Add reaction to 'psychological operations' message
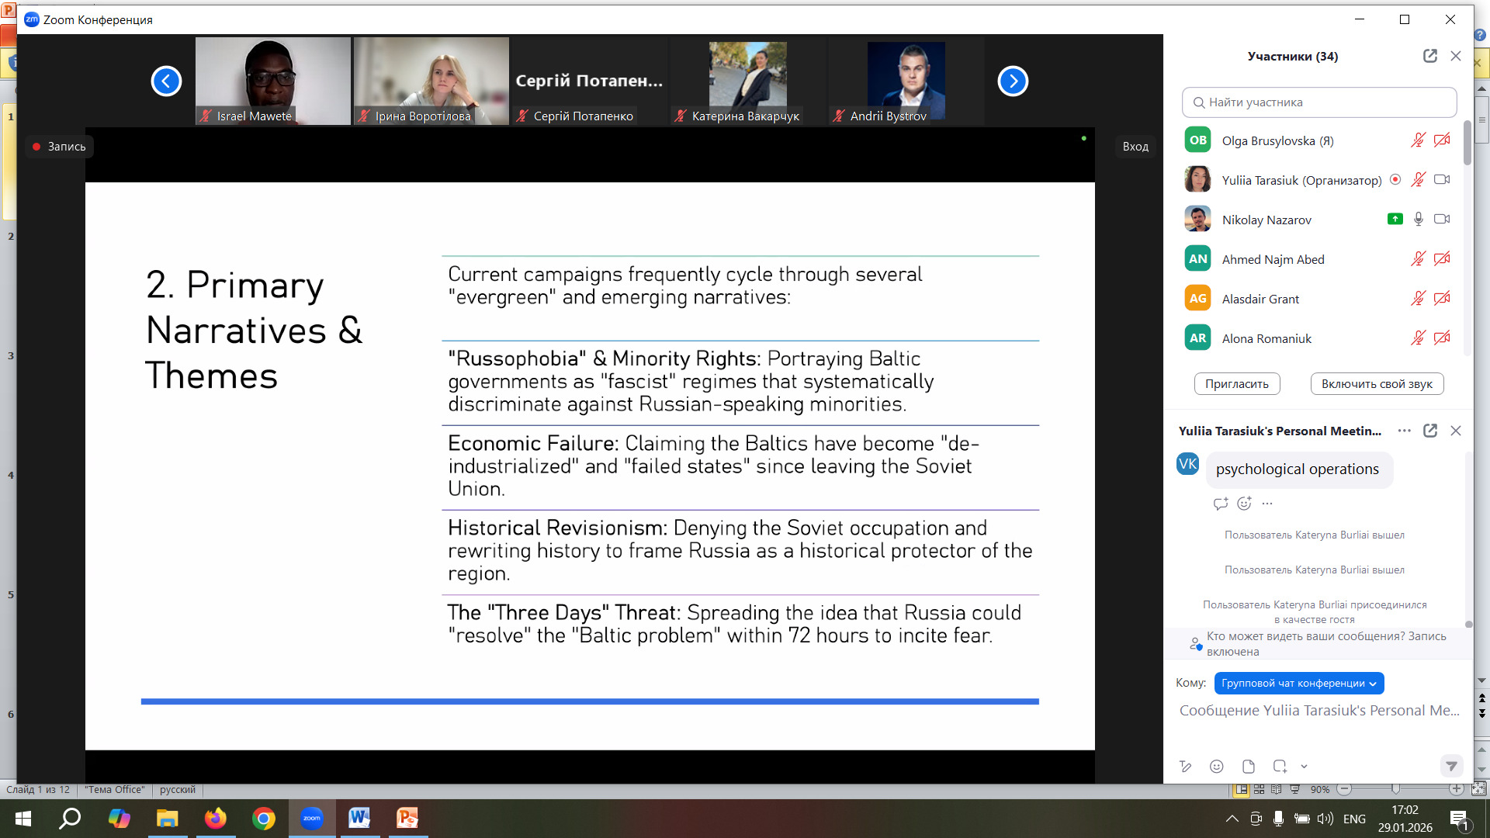Screen dimensions: 1490x838 [1244, 504]
